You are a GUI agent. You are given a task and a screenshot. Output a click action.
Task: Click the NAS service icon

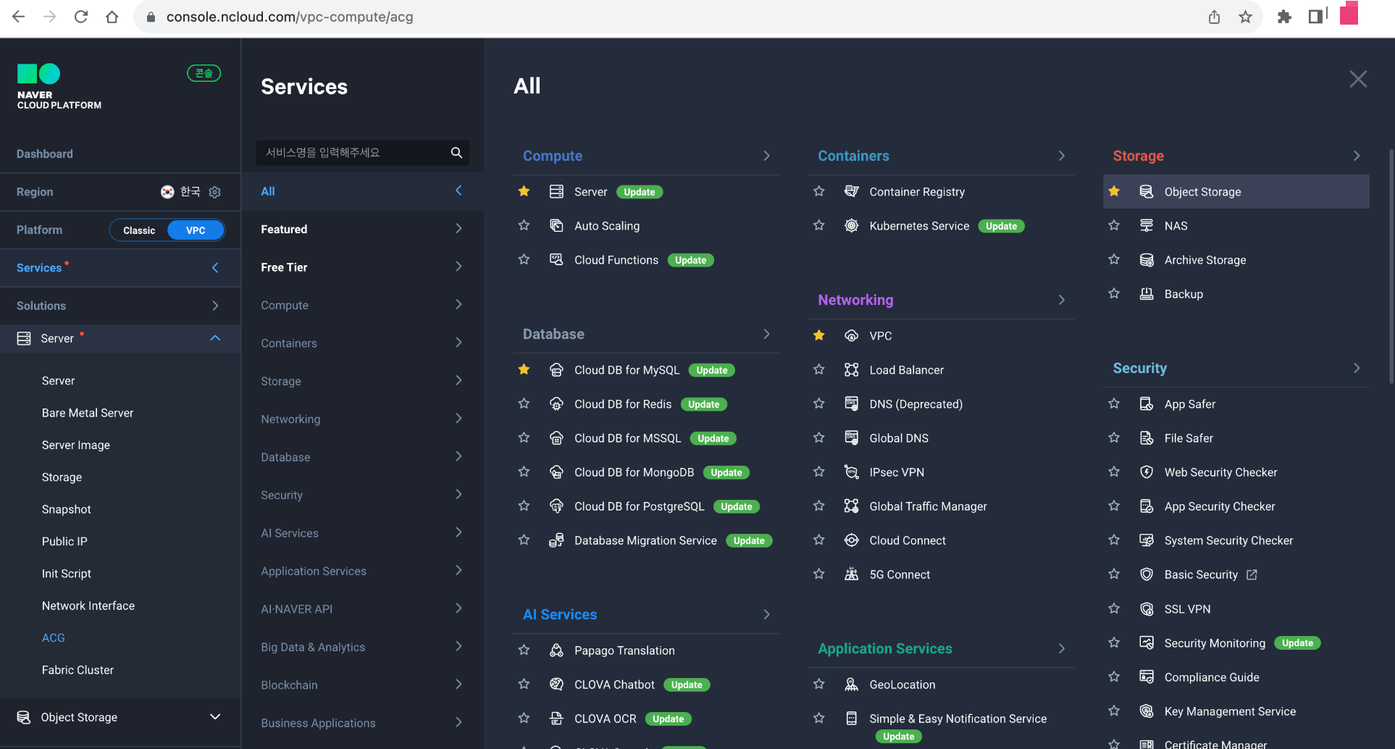(x=1147, y=225)
